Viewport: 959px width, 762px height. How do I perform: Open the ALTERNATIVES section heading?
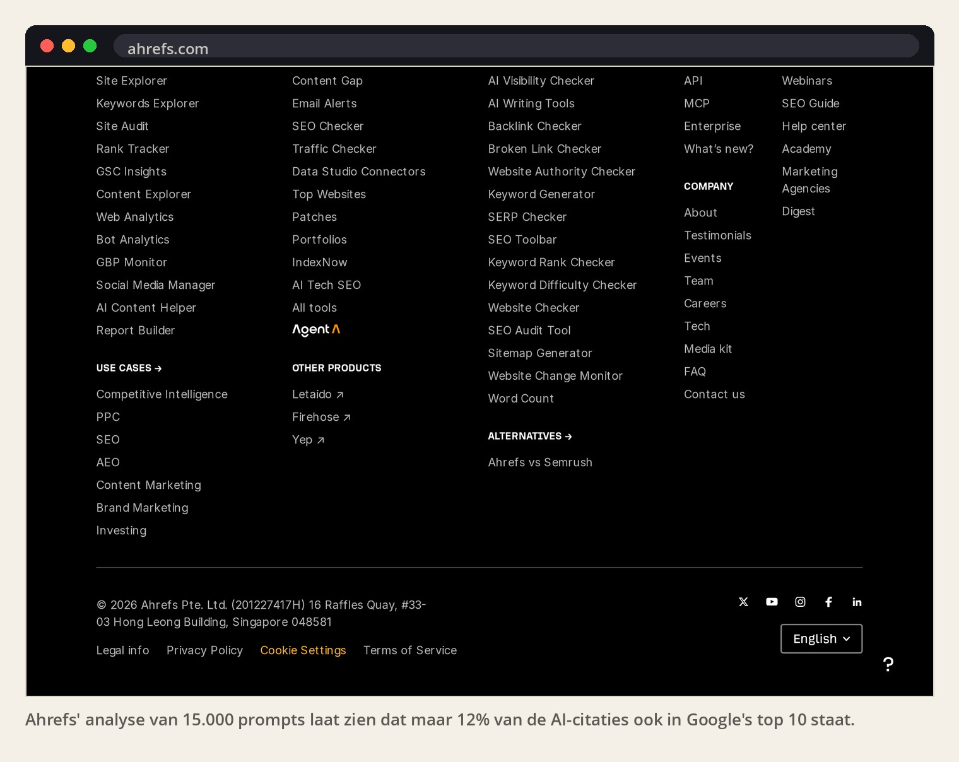530,436
